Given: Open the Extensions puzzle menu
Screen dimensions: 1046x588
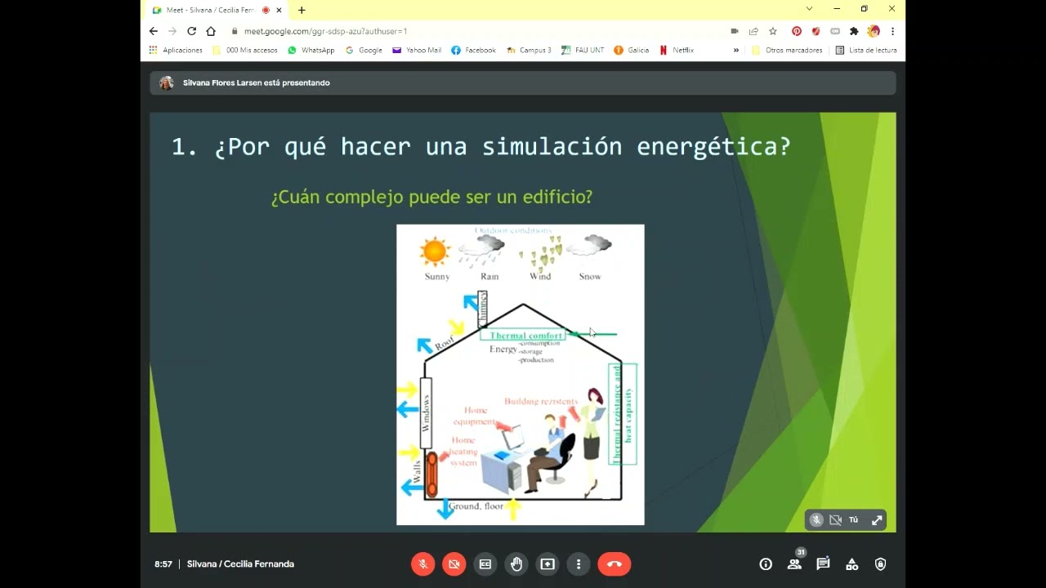Looking at the screenshot, I should click(854, 31).
